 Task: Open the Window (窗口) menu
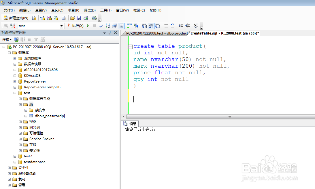122,10
